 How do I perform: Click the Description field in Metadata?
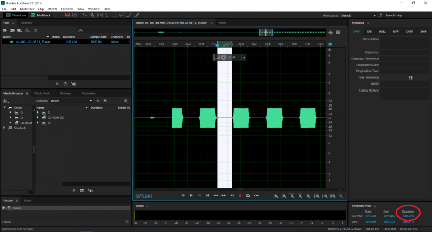click(x=404, y=41)
